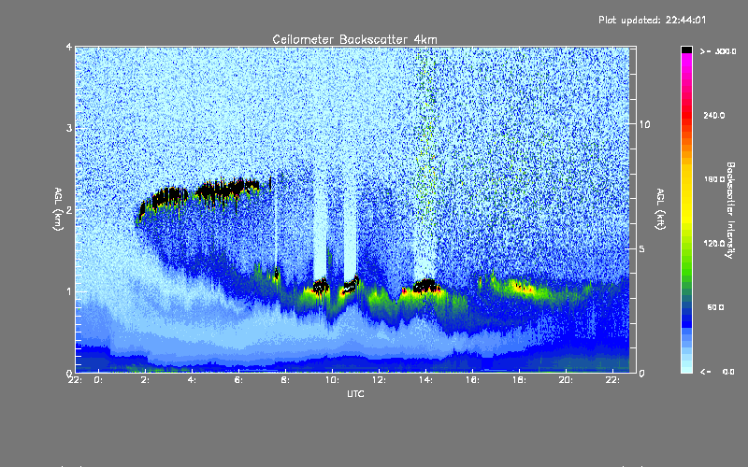The image size is (748, 467).
Task: Click the '3' tick on the km axis
Action: (x=69, y=128)
